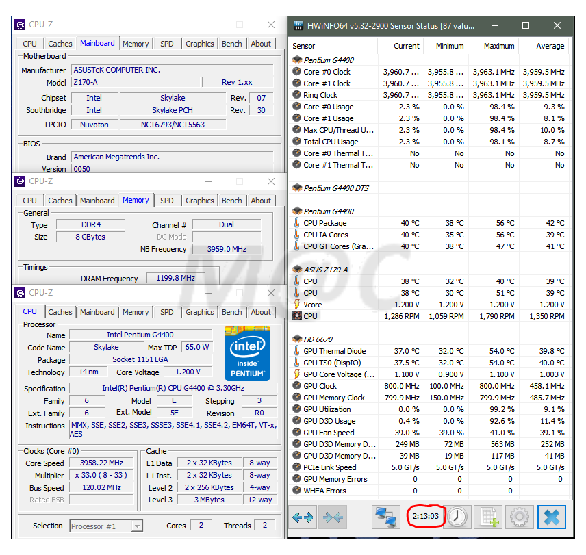Click the icon beside WHEA Errors
The height and width of the screenshot is (555, 586).
pos(296,491)
